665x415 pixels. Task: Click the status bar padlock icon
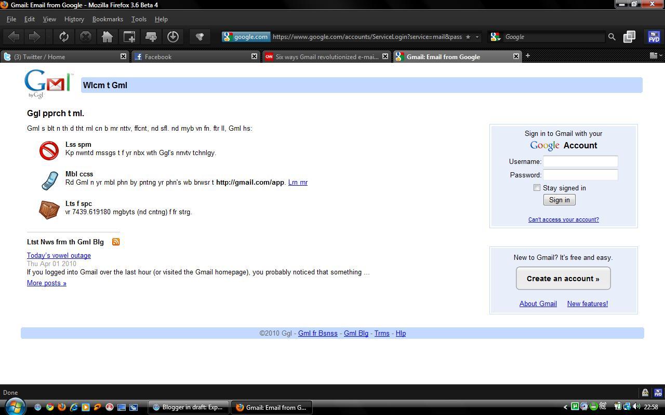pyautogui.click(x=645, y=393)
